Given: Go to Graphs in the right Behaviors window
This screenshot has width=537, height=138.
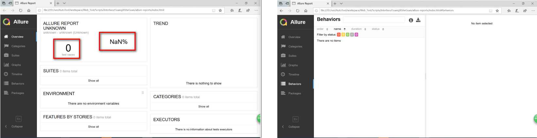Looking at the screenshot, I should click(295, 65).
